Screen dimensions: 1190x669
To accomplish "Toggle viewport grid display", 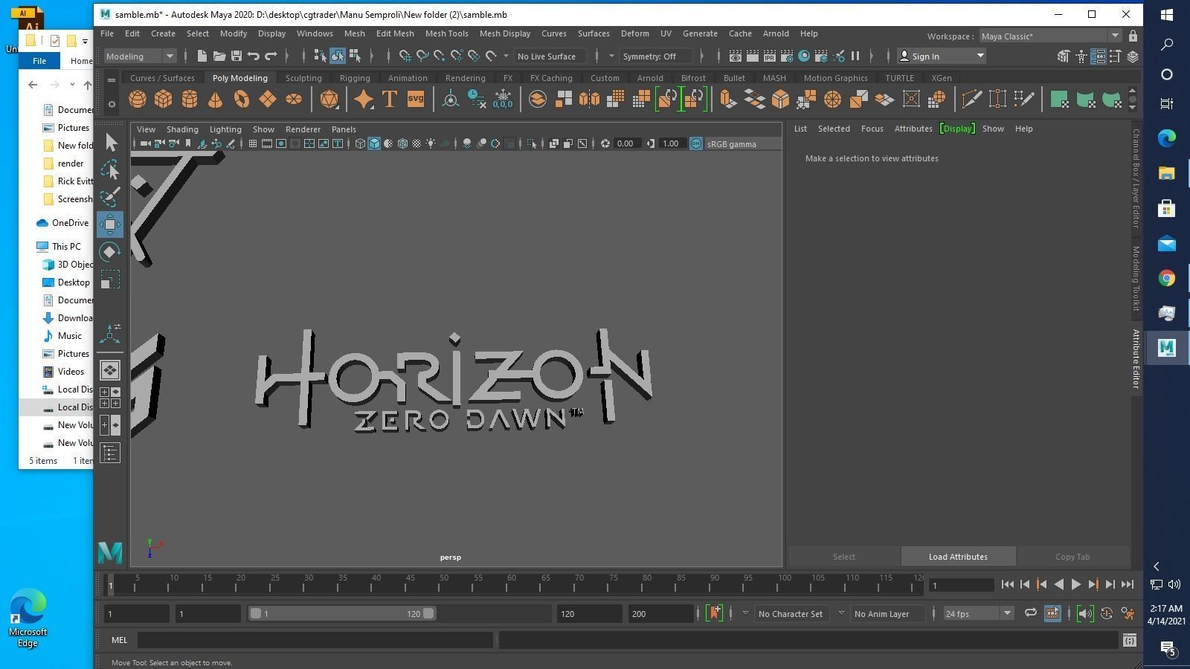I will point(253,143).
